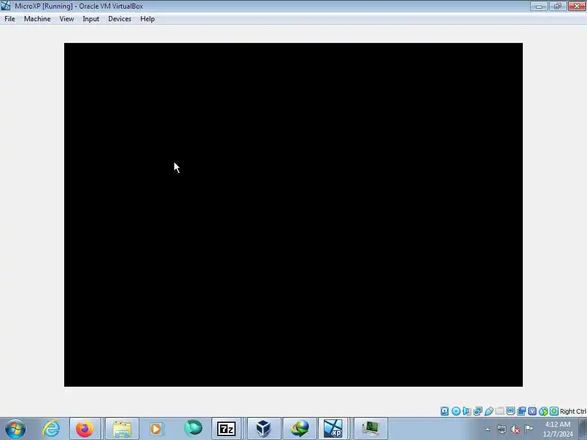Switch to VirtualBox Manager taskbar button
This screenshot has height=440, width=587.
(x=264, y=429)
